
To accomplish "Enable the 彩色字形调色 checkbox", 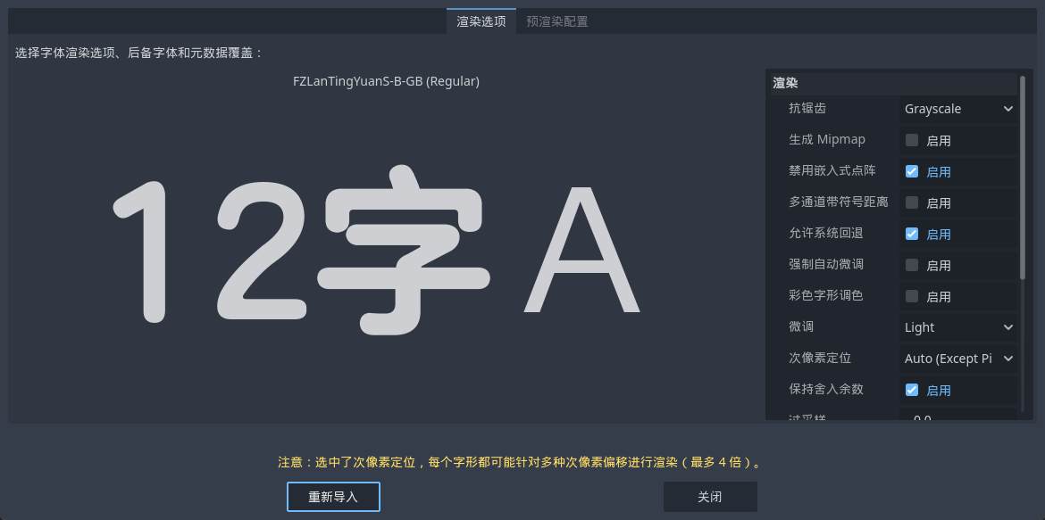I will tap(912, 296).
